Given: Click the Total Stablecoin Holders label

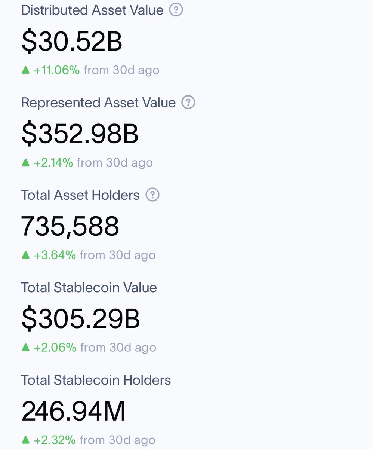Looking at the screenshot, I should 96,380.
